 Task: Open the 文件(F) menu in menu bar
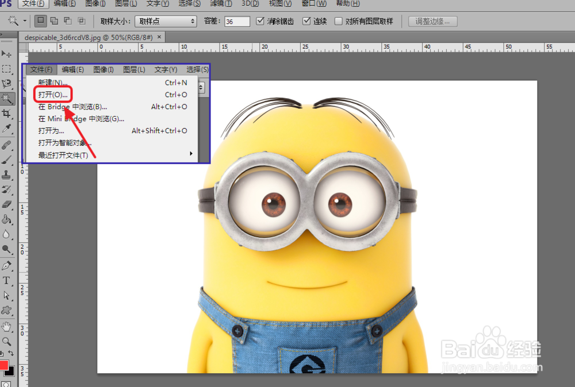[33, 3]
